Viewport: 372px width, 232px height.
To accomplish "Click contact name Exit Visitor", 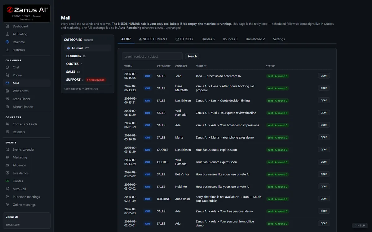I will pos(182,174).
